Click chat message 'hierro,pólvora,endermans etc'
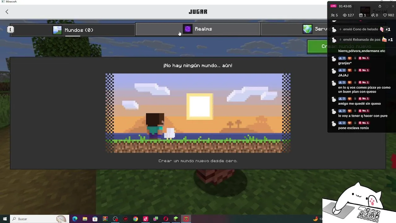This screenshot has height=223, width=396. pyautogui.click(x=362, y=51)
